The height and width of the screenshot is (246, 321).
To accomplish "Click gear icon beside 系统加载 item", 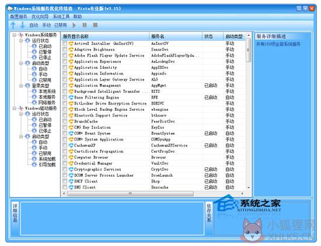I will coord(34,159).
